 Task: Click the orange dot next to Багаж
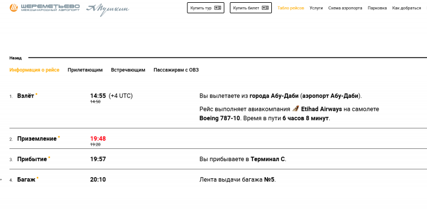click(38, 178)
